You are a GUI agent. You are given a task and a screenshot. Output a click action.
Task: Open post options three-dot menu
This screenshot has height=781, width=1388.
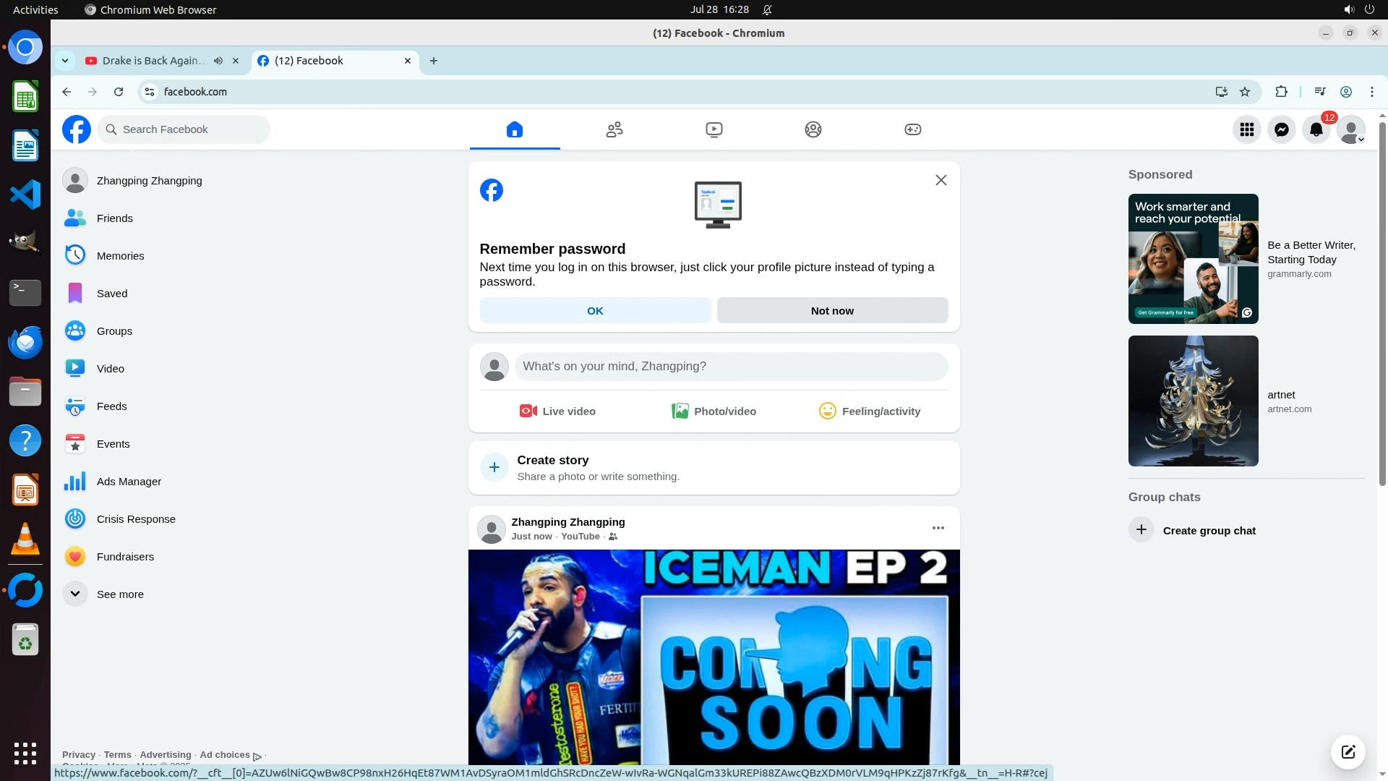(x=938, y=528)
